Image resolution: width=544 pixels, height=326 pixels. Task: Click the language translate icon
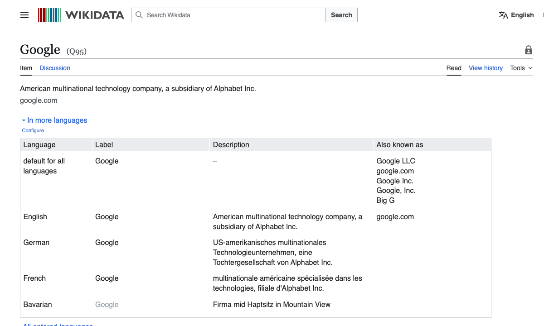click(503, 15)
